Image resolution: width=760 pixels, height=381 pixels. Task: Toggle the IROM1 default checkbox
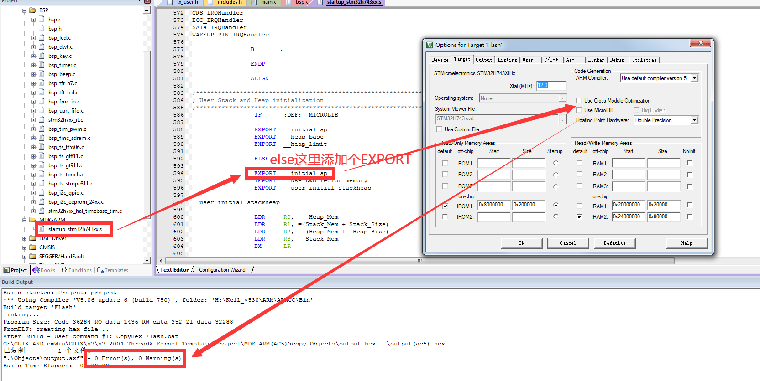coord(445,206)
